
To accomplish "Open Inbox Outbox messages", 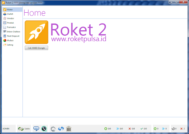I will [x=12, y=32].
